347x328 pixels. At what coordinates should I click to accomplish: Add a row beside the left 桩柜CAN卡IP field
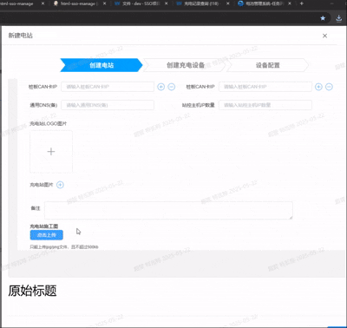(x=161, y=87)
